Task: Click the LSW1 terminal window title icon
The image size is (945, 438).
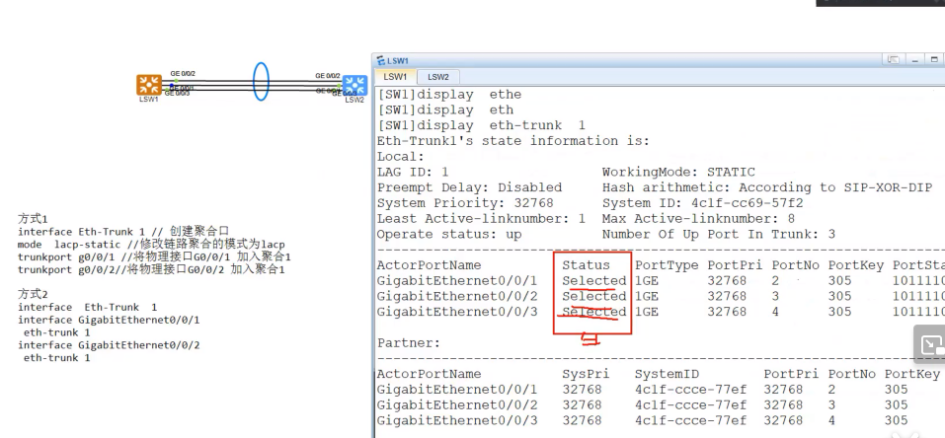Action: (380, 61)
